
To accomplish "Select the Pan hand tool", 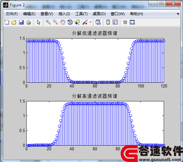I will point(63,22).
